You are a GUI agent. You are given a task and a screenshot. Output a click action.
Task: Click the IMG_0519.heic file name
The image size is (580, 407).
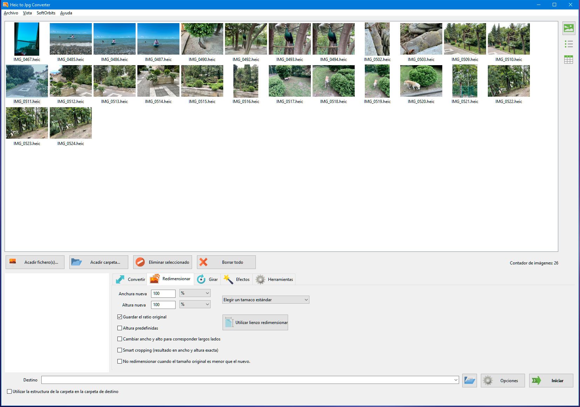point(377,102)
